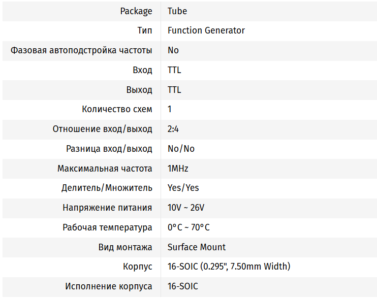Click the 'Tube' package value
377x298 pixels.
coord(177,11)
